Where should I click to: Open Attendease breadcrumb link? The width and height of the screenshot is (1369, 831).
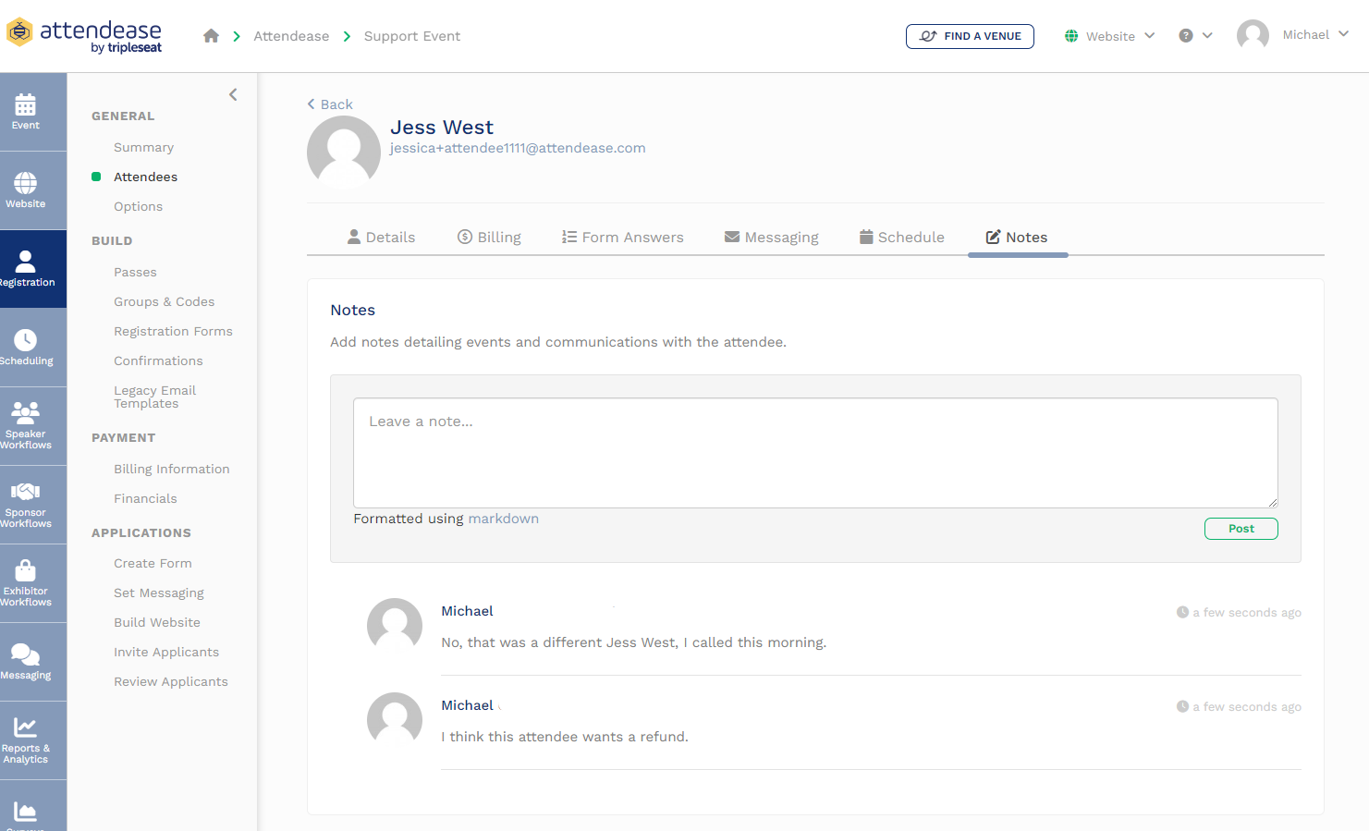[x=291, y=36]
